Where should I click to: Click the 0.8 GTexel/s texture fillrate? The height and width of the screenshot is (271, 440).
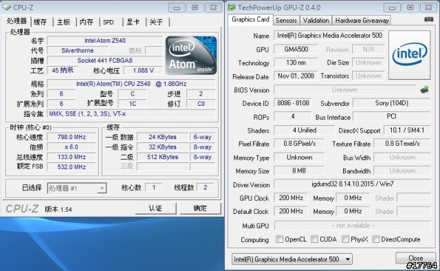click(402, 144)
